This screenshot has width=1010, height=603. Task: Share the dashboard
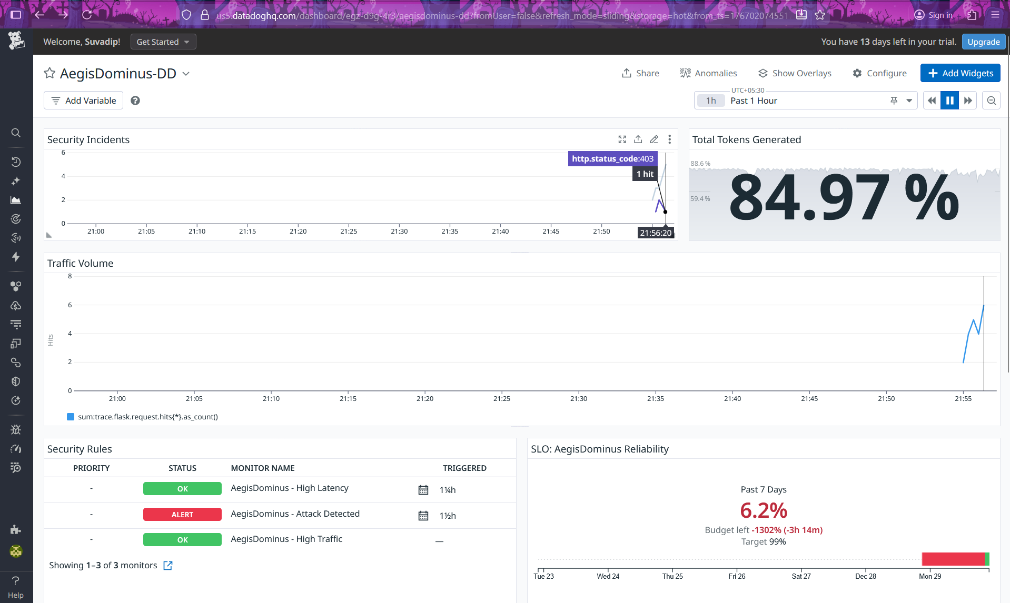640,73
